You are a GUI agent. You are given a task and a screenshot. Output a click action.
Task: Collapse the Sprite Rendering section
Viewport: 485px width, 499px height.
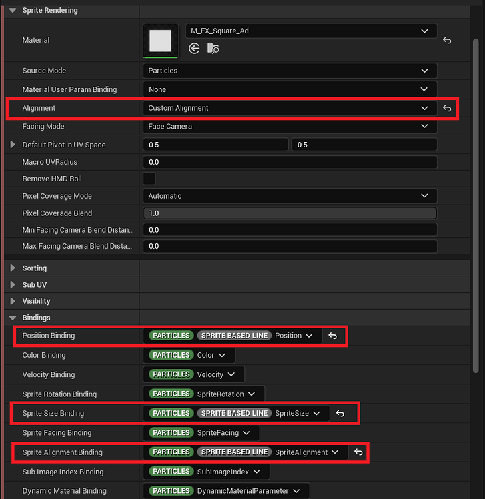point(13,10)
